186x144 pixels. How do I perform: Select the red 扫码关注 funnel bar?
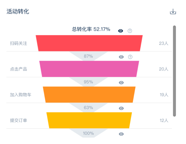(89, 43)
